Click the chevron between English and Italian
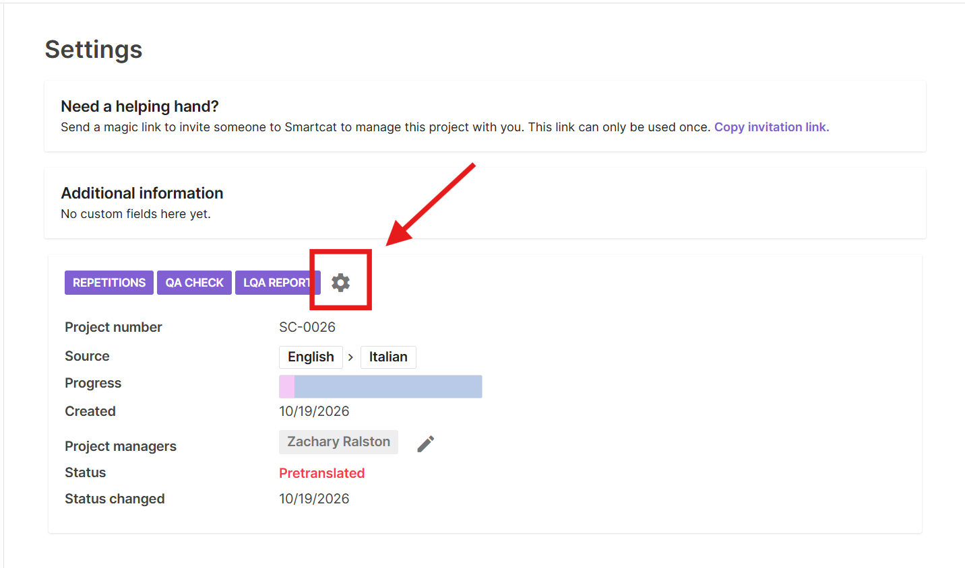This screenshot has width=965, height=568. 350,357
